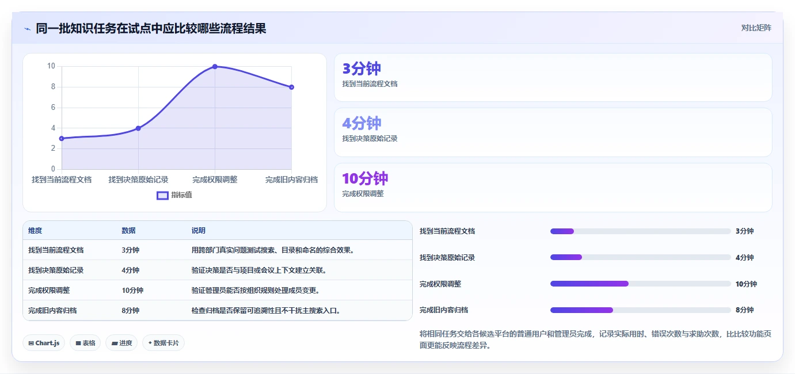Click the 8分钟 value in the table
The image size is (795, 374).
coord(130,311)
